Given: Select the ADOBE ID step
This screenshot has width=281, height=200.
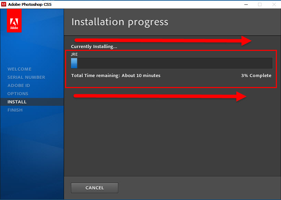Looking at the screenshot, I should tap(19, 85).
